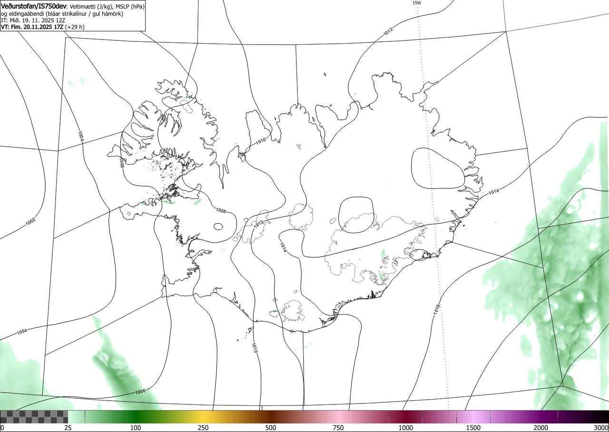Click the colorbar value 2000
This screenshot has height=432, width=609.
click(x=541, y=428)
